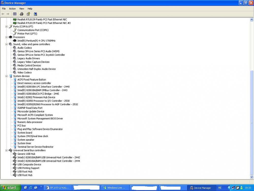Click Scan for hardware changes icon
This screenshot has height=191, width=254.
coord(35,14)
